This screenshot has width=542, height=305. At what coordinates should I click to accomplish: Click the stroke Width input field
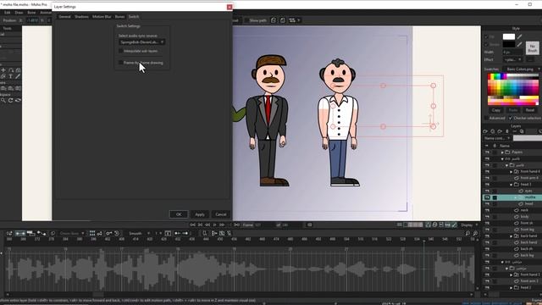pyautogui.click(x=512, y=52)
